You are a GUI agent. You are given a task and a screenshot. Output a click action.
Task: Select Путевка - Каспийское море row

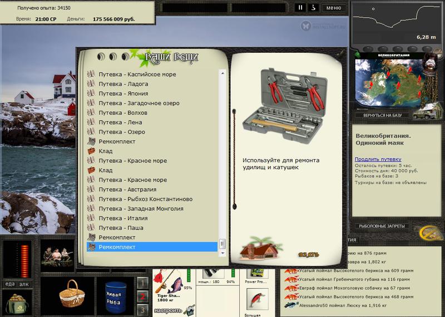coord(152,75)
